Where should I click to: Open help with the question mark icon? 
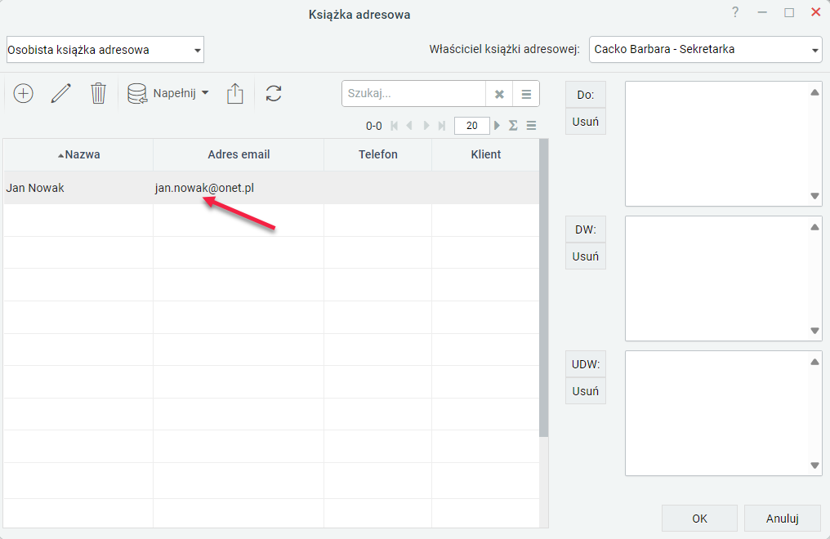tap(735, 12)
